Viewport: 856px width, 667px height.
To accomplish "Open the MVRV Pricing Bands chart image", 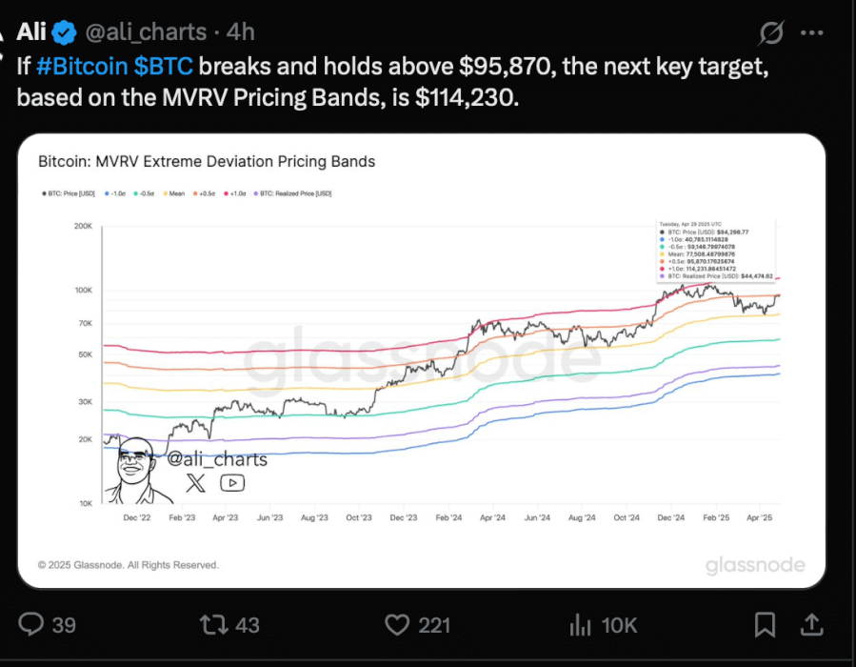I will [x=422, y=360].
